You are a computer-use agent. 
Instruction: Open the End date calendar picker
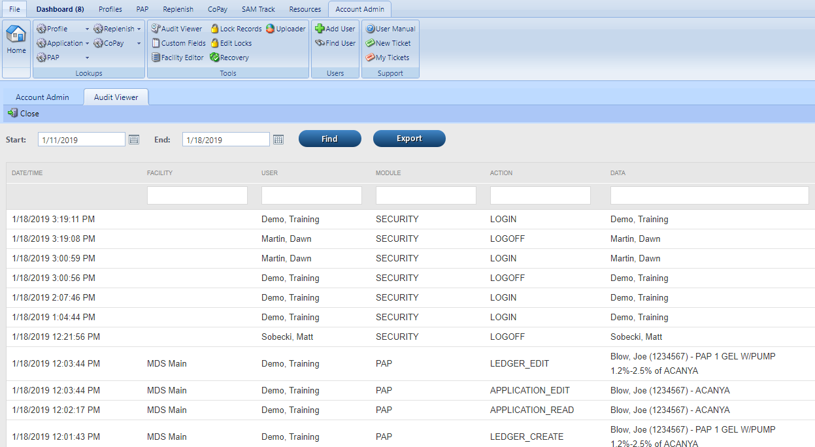278,139
